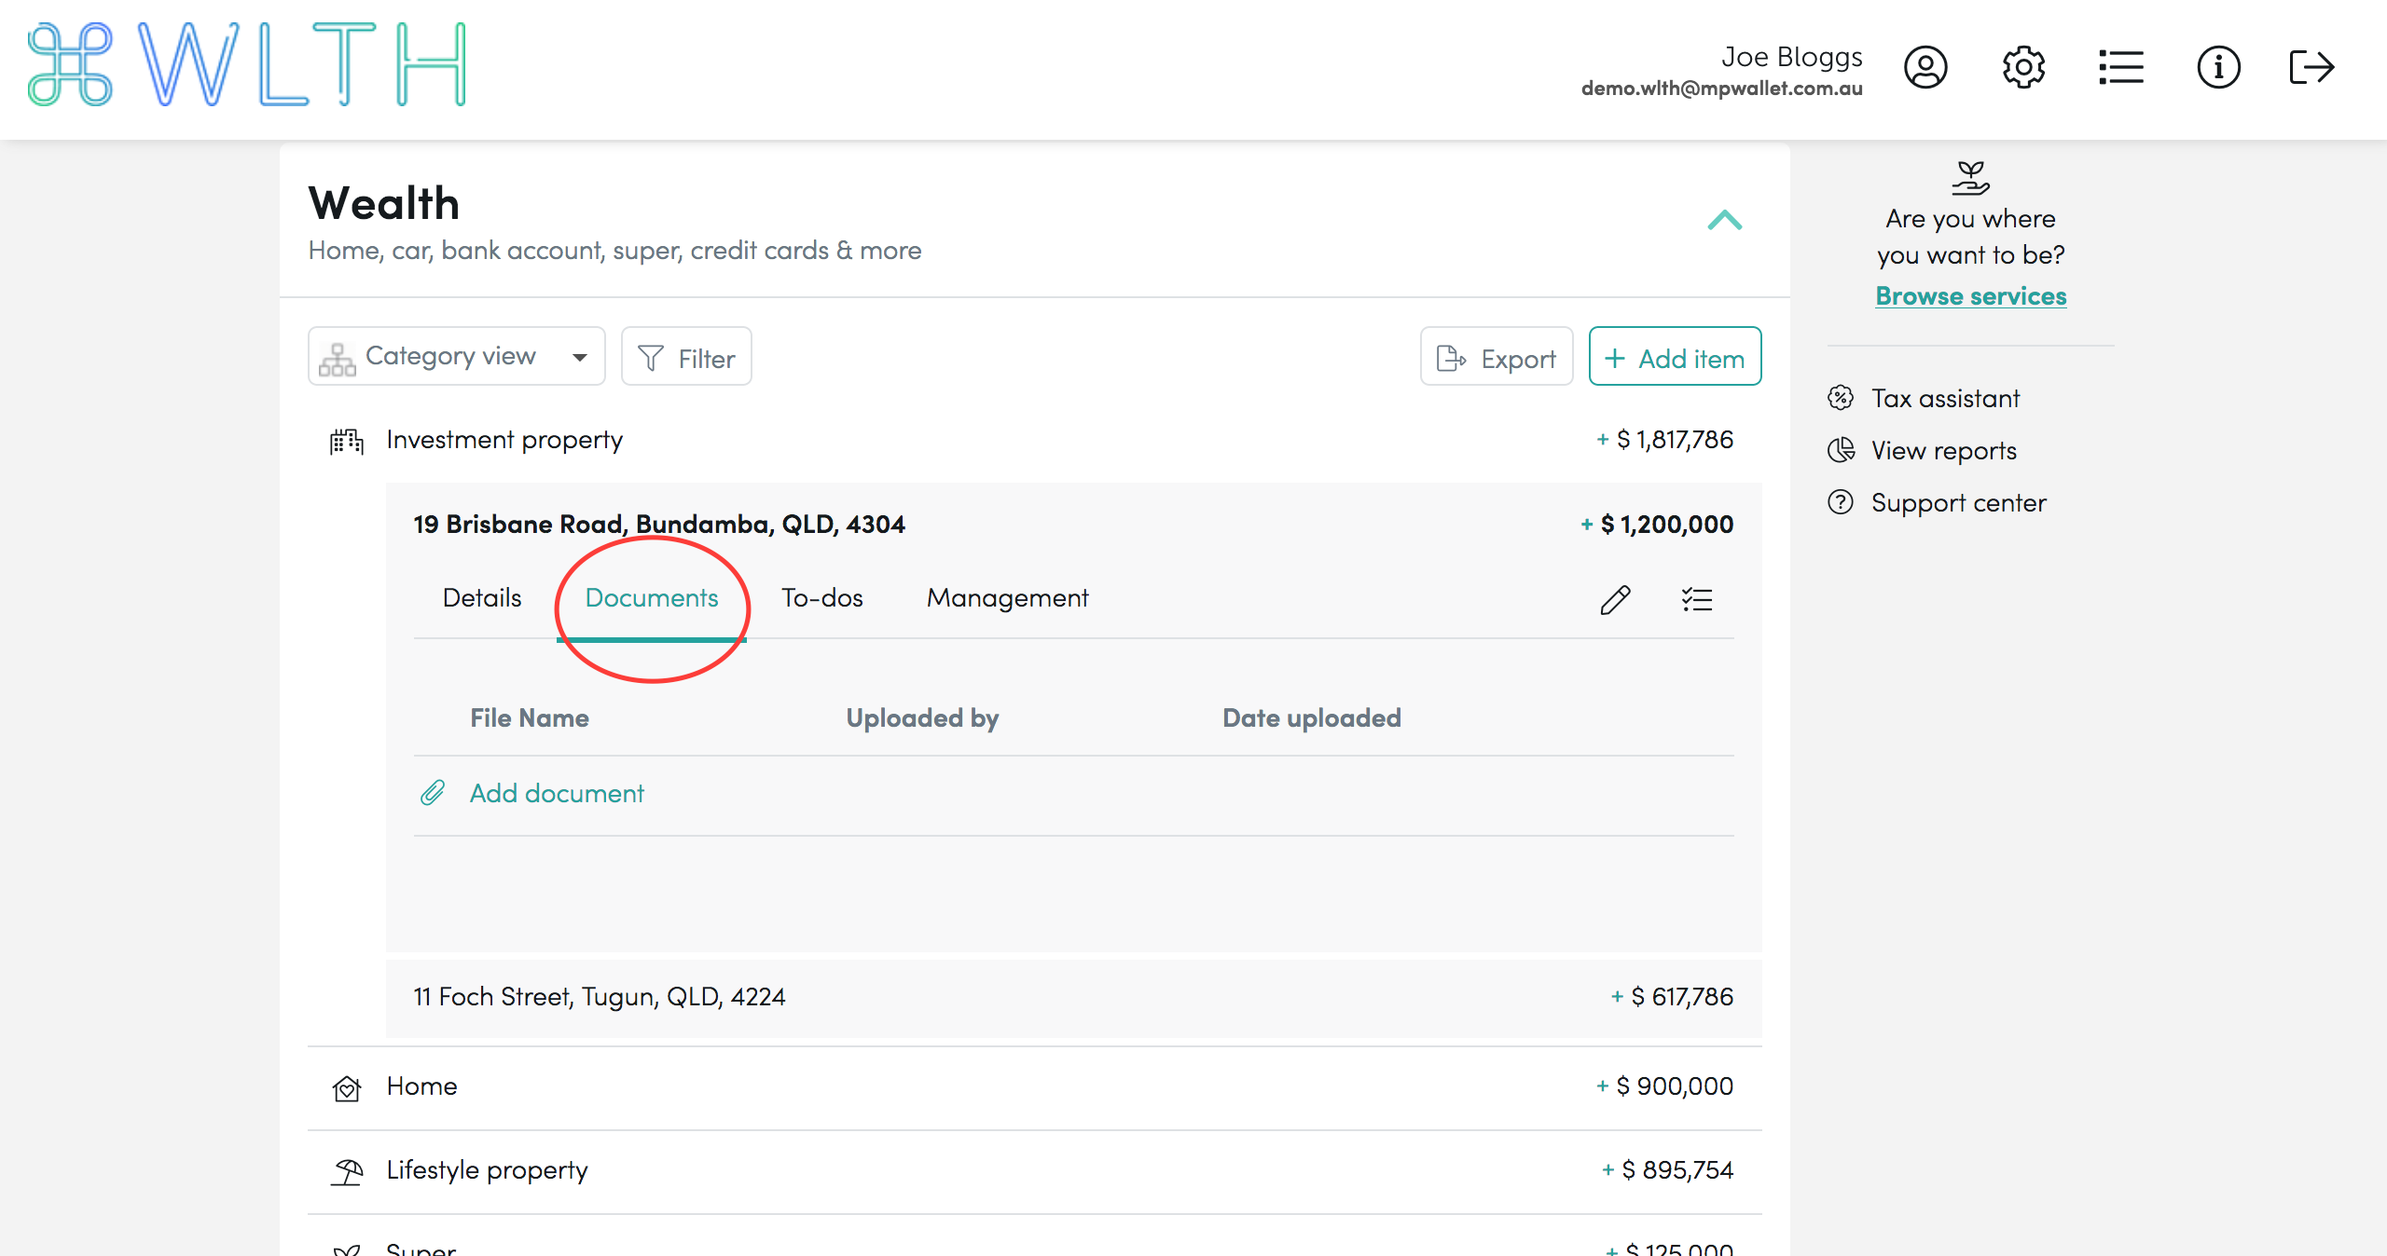Click the information icon in header
Viewport: 2387px width, 1256px height.
point(2218,67)
